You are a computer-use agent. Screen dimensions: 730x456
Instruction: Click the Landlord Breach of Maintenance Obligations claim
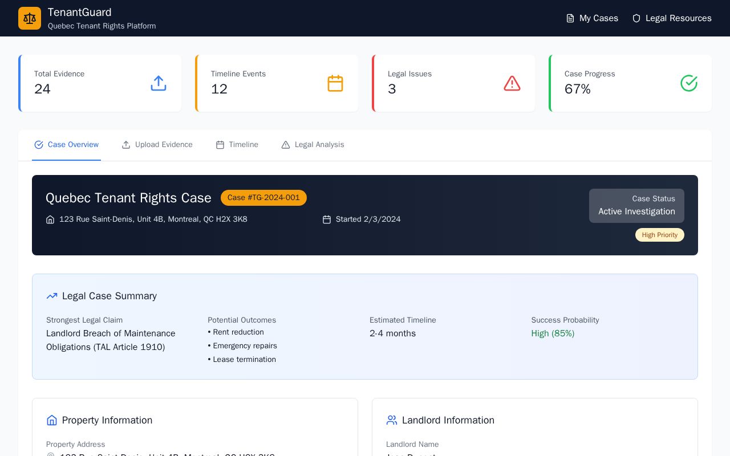click(111, 340)
